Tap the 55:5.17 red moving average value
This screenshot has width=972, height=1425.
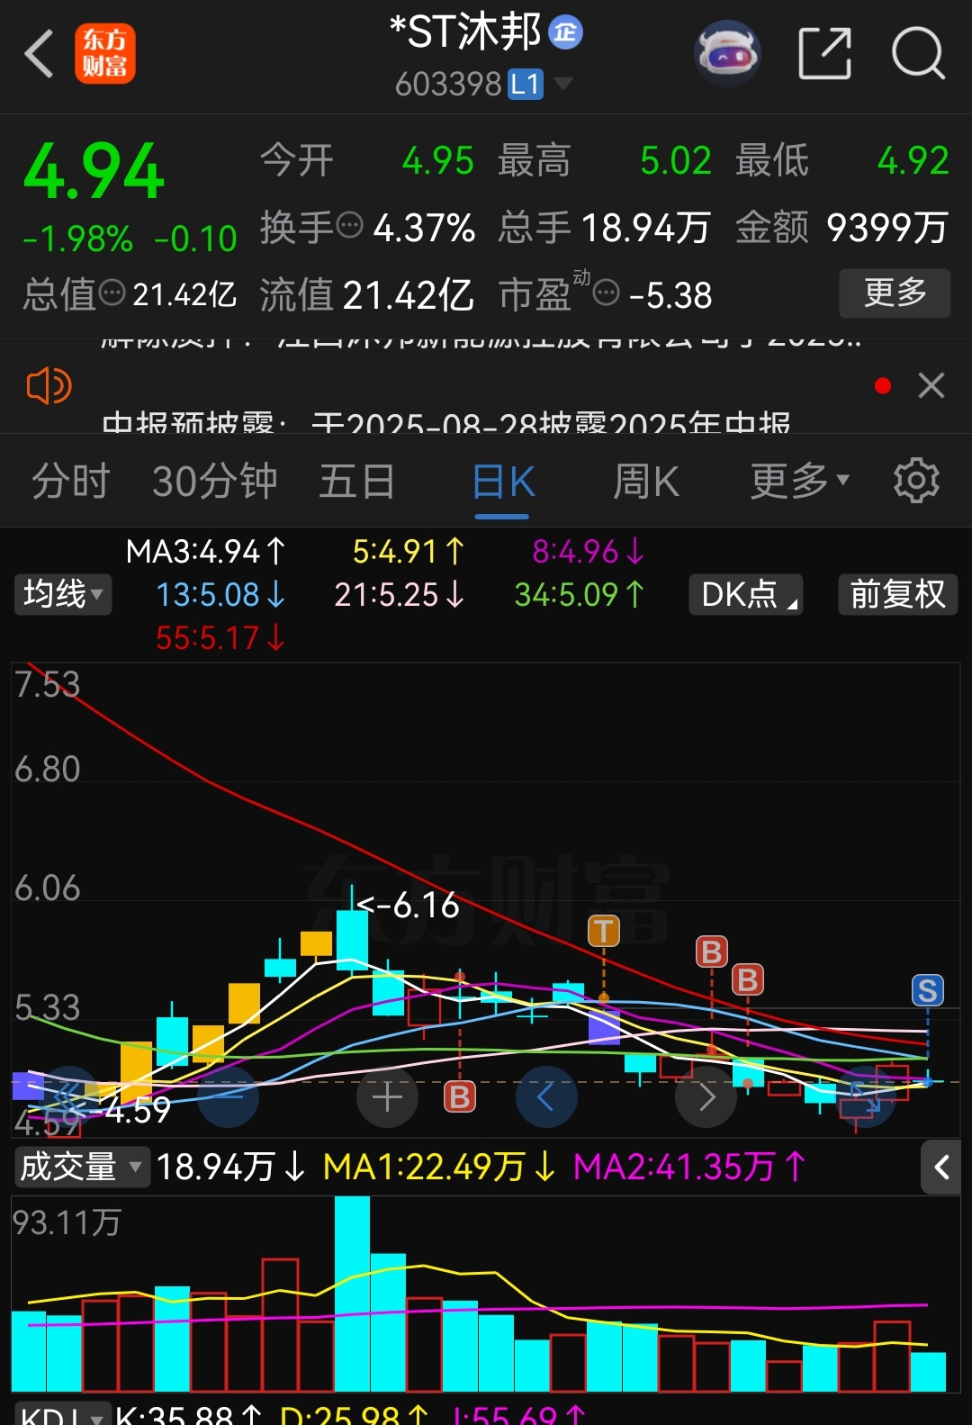220,638
